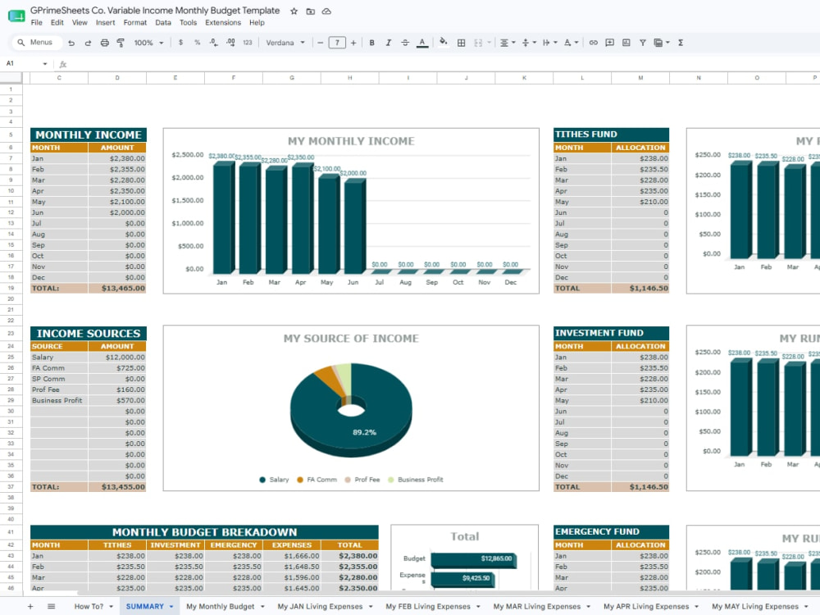Click the merge cells icon
Image resolution: width=820 pixels, height=615 pixels.
[x=478, y=43]
